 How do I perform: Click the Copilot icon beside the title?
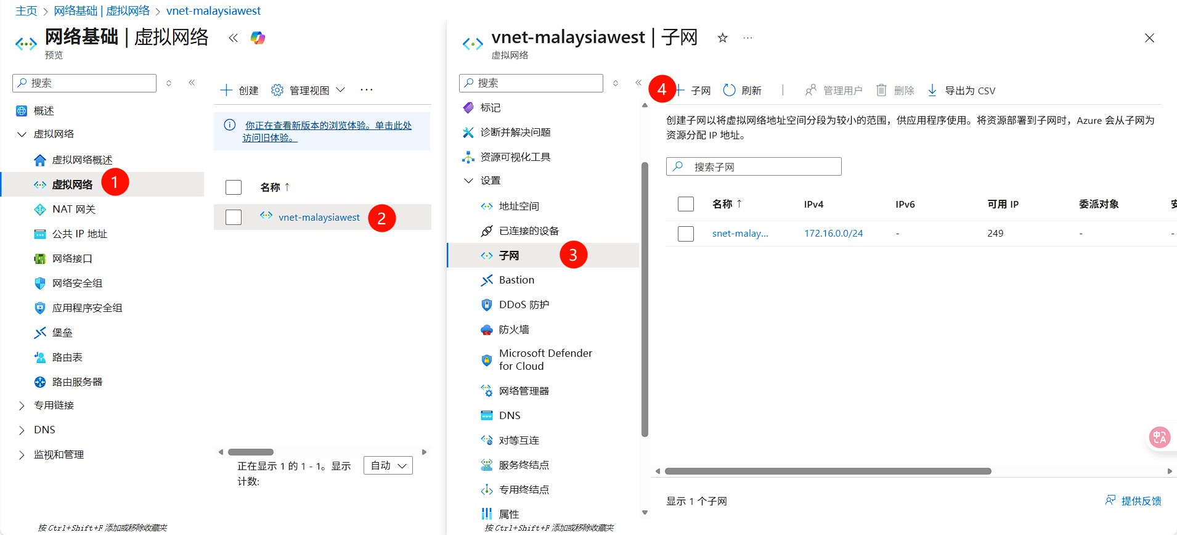click(x=258, y=38)
